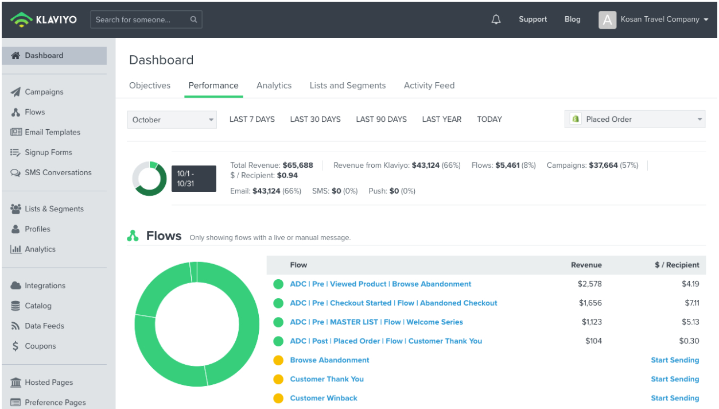Click the Flows sidebar icon
Viewport: 719px width, 409px height.
point(15,112)
